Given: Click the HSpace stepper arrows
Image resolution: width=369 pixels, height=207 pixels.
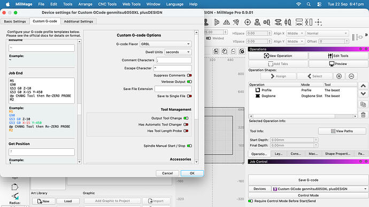Looking at the screenshot, I should [x=270, y=33].
